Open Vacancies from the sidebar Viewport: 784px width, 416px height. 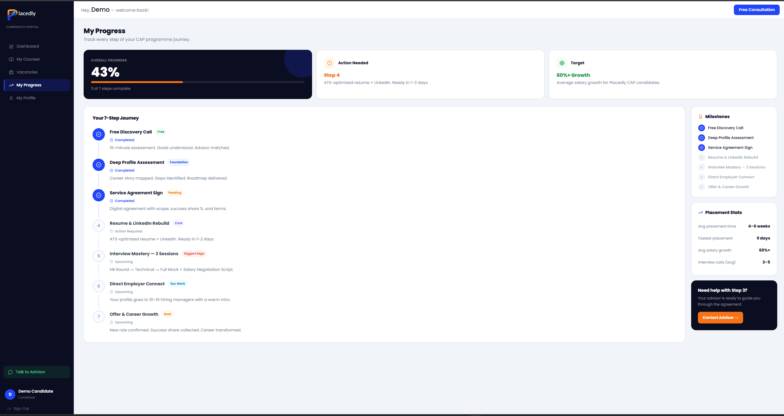click(37, 72)
